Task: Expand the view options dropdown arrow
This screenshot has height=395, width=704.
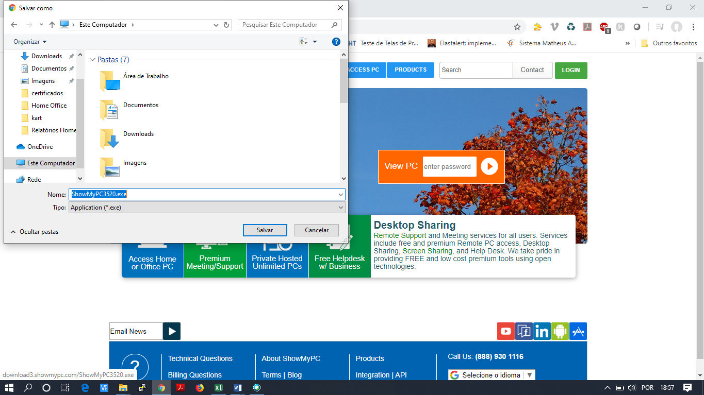Action: 315,42
